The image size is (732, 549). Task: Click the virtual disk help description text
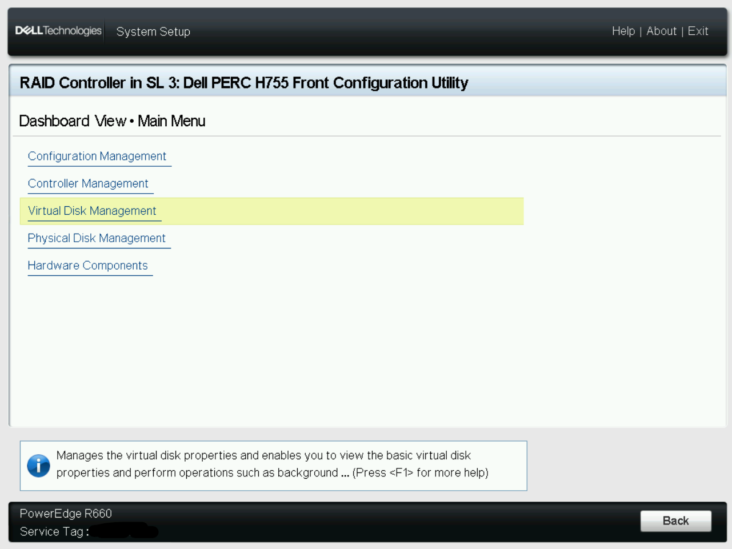(263, 456)
